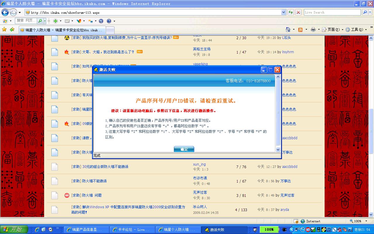Open the dropdown next to the help icon

click(114, 21)
